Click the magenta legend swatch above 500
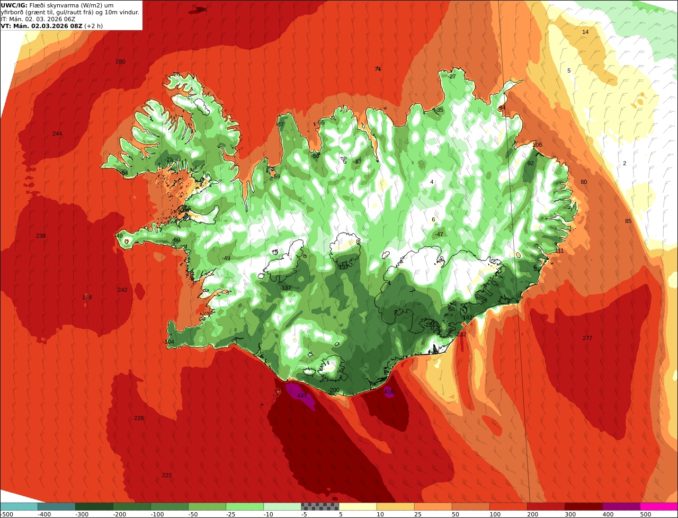Image resolution: width=678 pixels, height=518 pixels. pos(659,506)
